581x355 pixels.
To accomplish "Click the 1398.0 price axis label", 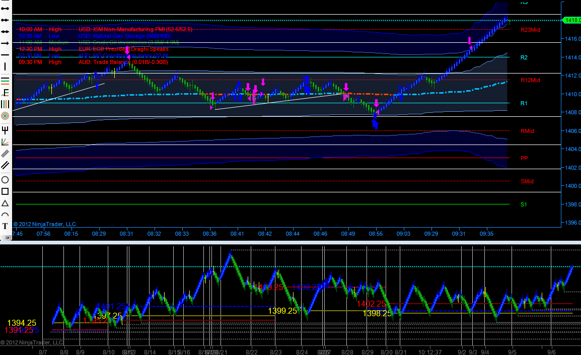I will (x=573, y=204).
